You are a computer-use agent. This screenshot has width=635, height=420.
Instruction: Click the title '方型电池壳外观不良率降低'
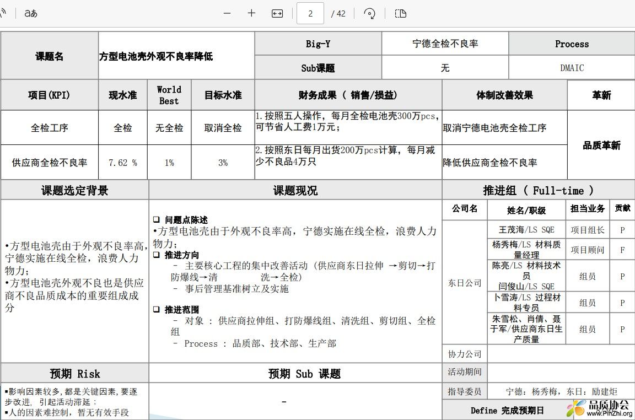click(x=156, y=56)
